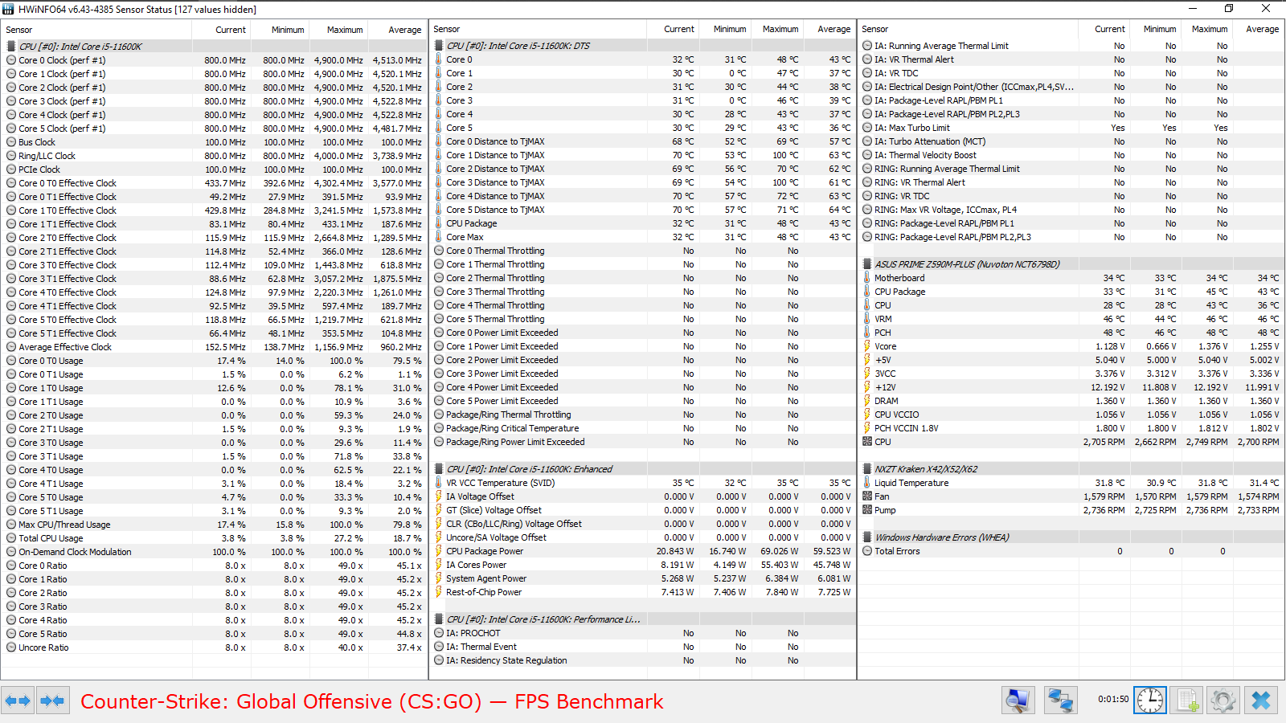The image size is (1286, 723).
Task: Click the middle pane Sensor column header
Action: 538,29
